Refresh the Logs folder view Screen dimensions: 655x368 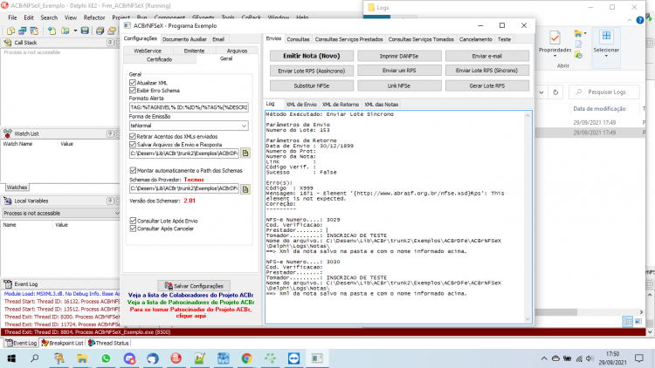point(555,92)
